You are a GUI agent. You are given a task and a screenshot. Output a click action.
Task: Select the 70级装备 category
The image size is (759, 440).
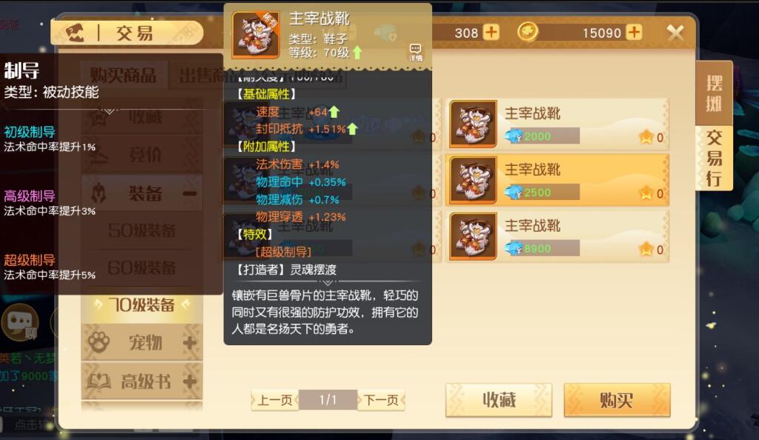pos(142,304)
